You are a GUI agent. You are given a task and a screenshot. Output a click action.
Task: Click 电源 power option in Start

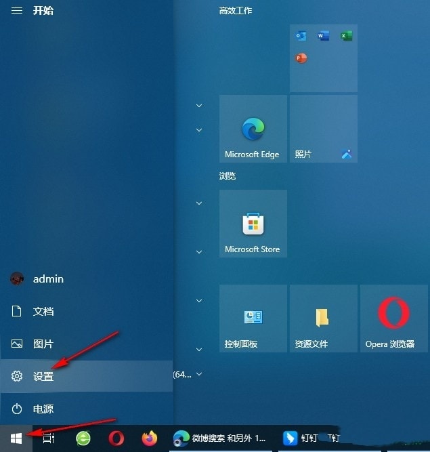click(87, 409)
